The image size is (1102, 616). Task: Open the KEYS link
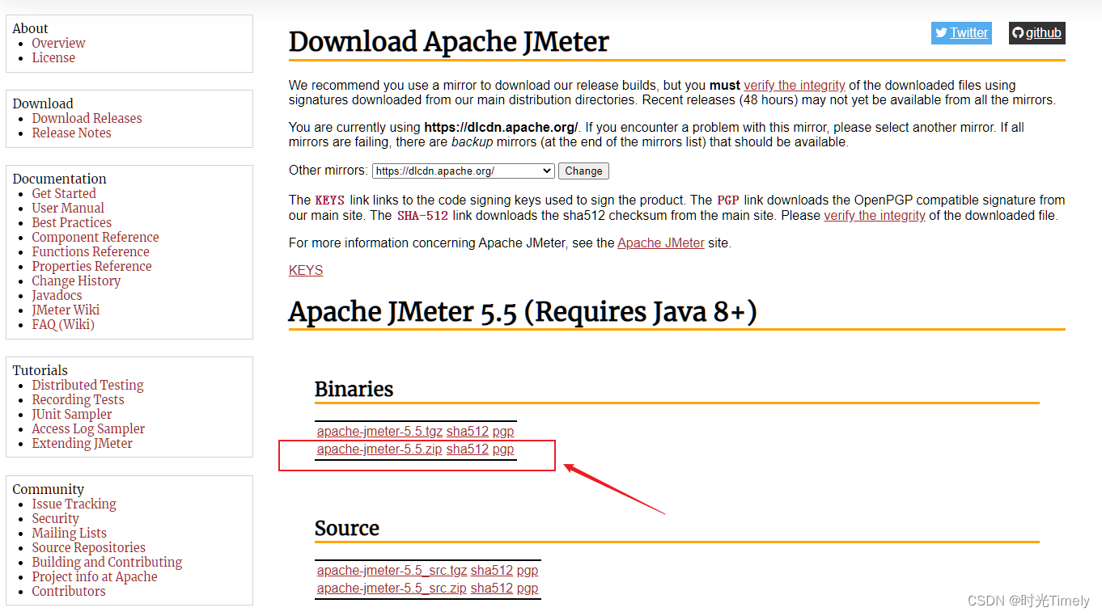[306, 270]
